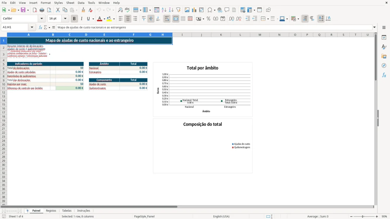
Task: Open Find and Replace
Action: click(x=120, y=10)
